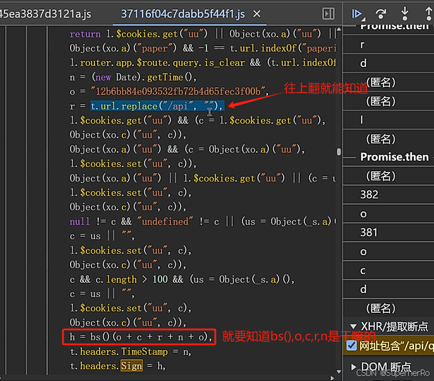The width and height of the screenshot is (434, 381).
Task: Step over the next function call
Action: pos(381,14)
